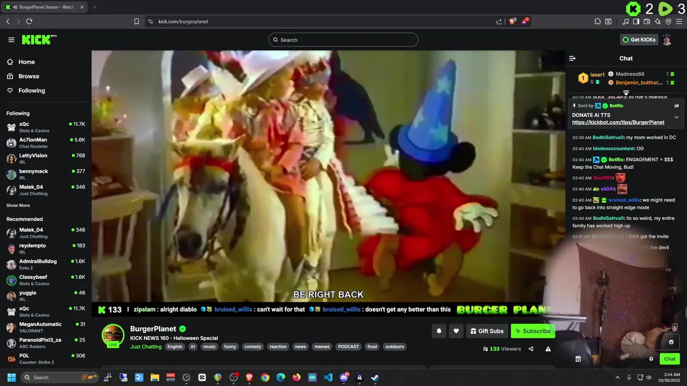The image size is (687, 386).
Task: Open AdmiralBulldog recommended channel
Action: tap(45, 264)
